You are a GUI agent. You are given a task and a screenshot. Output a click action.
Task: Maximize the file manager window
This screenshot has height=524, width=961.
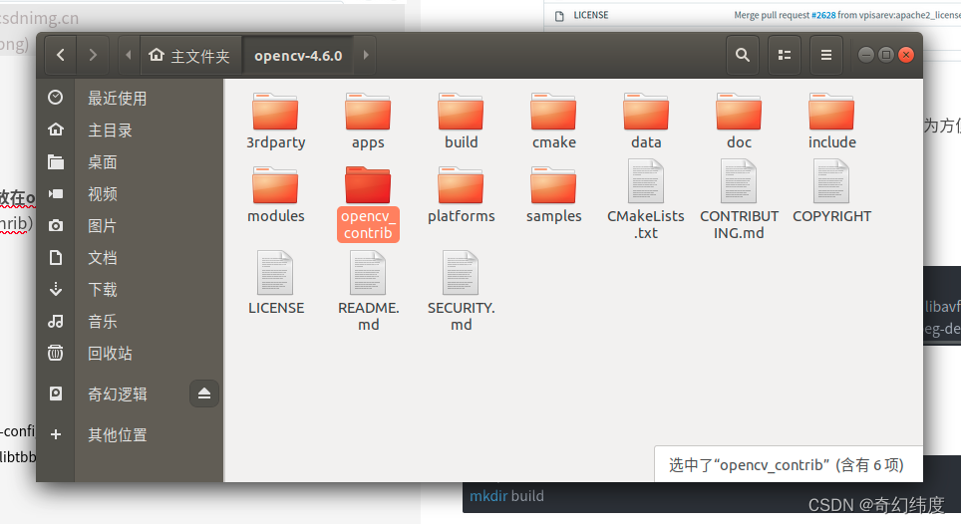coord(885,55)
